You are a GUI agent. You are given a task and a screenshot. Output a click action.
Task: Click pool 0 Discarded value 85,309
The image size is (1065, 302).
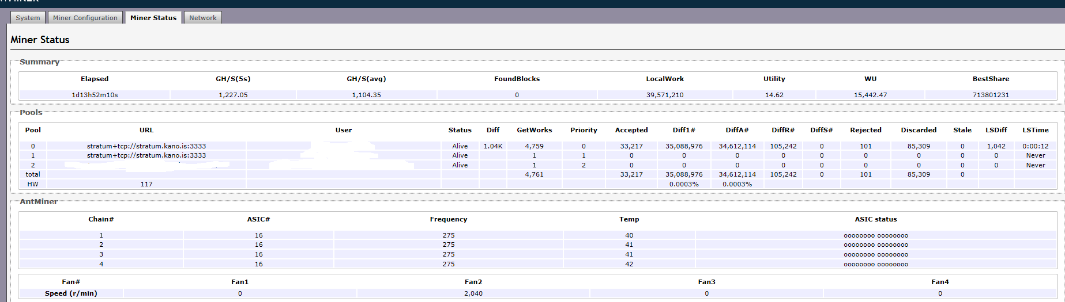point(919,146)
